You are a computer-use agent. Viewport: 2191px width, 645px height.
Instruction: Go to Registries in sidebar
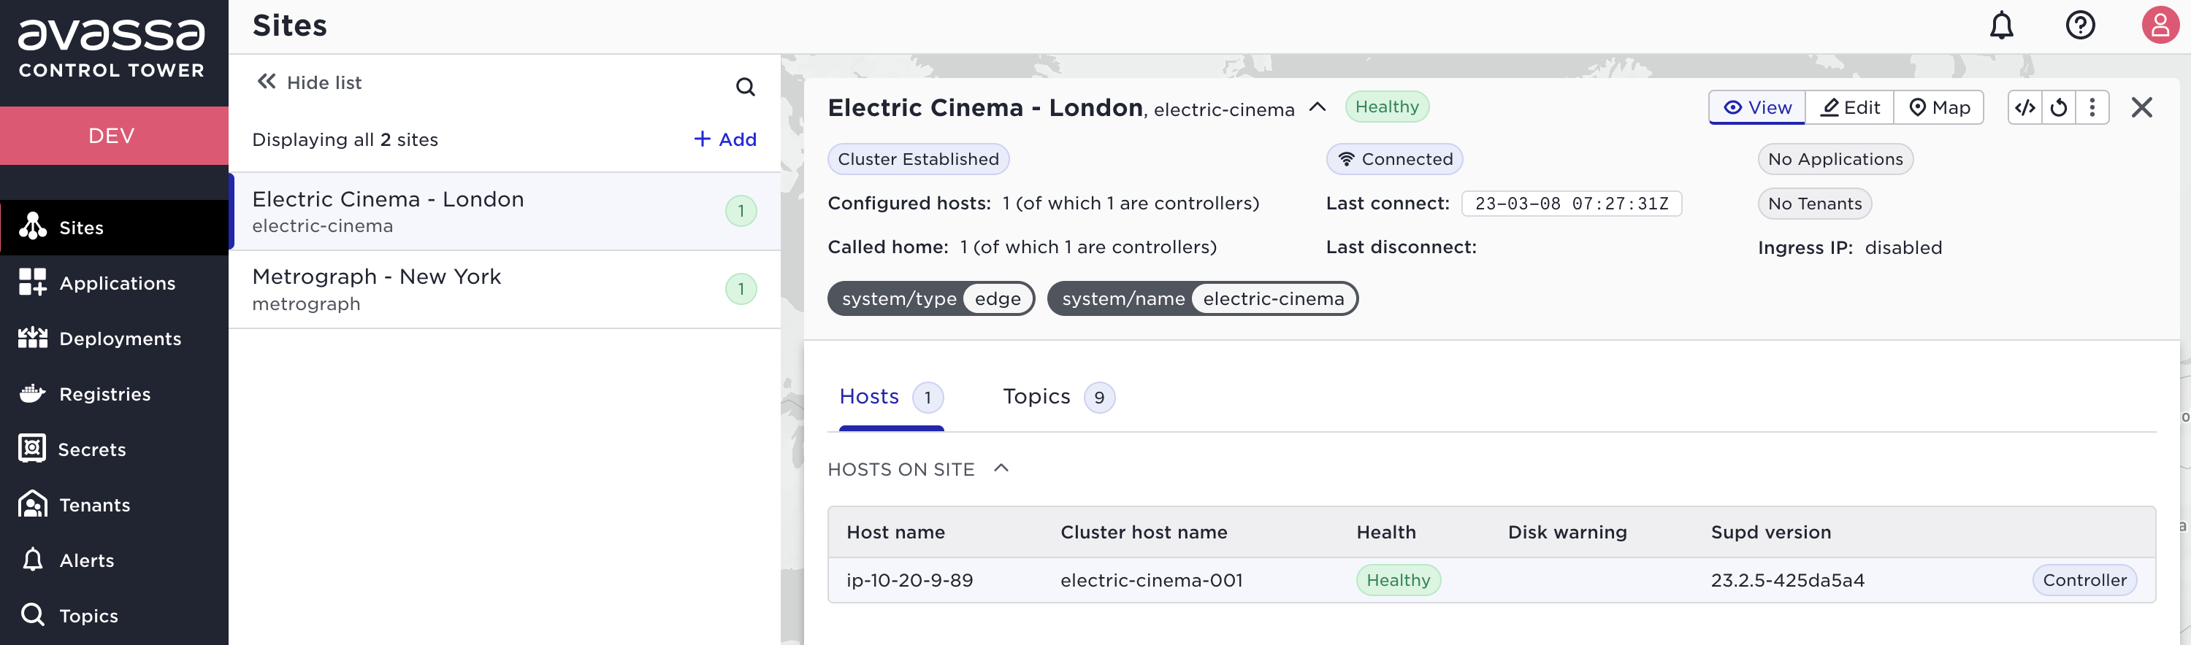click(x=114, y=393)
